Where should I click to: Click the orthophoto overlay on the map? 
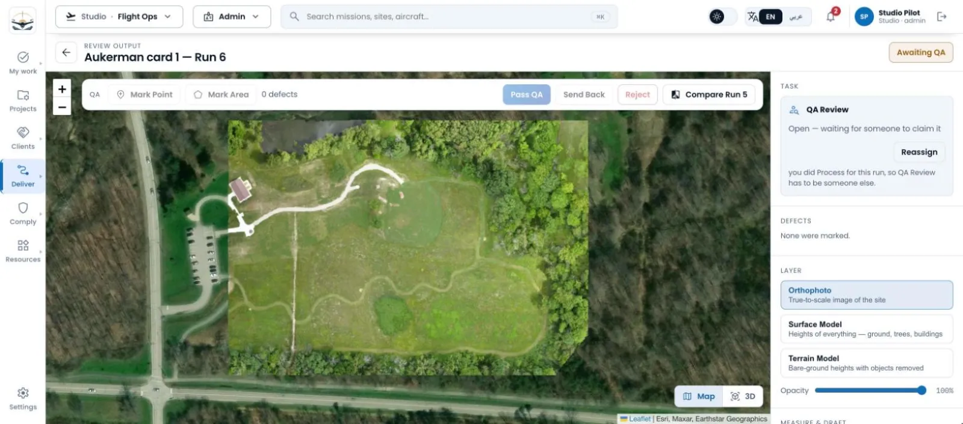click(x=408, y=247)
